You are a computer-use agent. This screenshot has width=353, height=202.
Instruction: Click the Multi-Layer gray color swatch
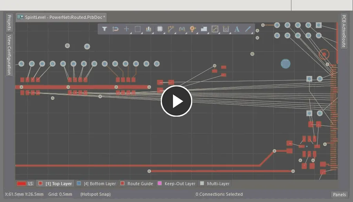202,183
